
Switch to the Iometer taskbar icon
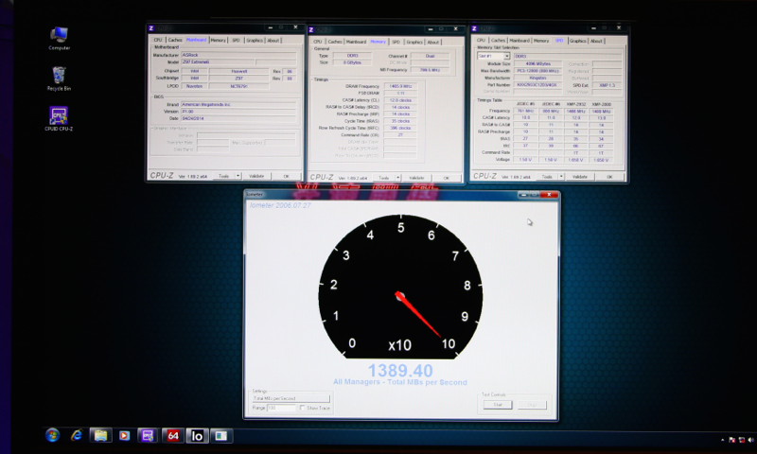197,435
